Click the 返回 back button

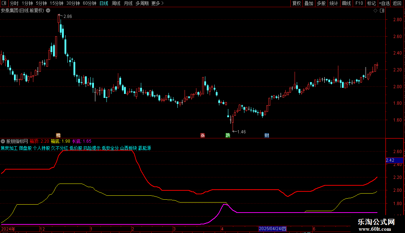tap(397, 3)
